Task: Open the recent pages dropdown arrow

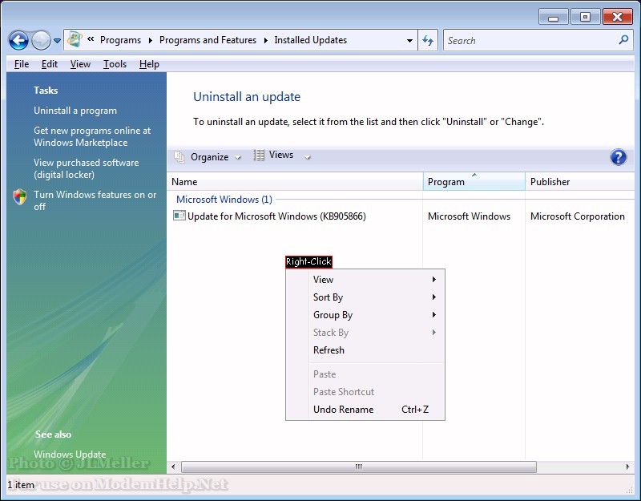Action: pyautogui.click(x=57, y=41)
